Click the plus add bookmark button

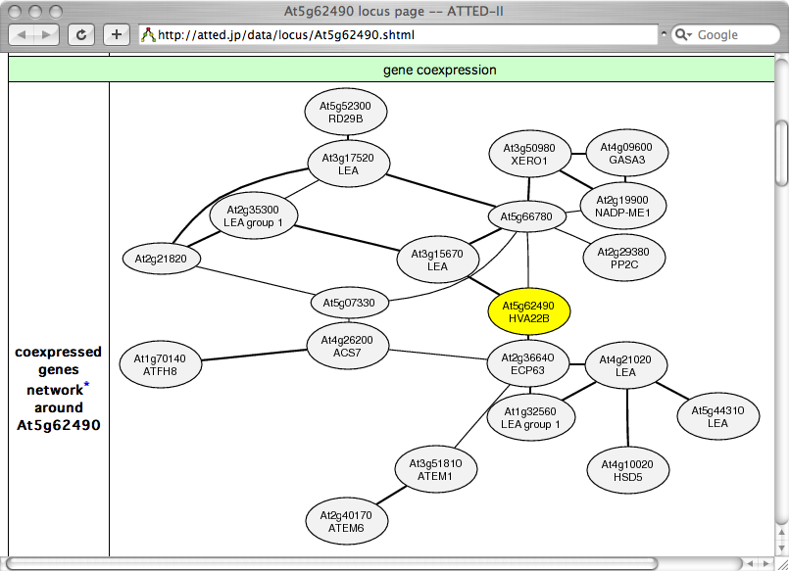(x=116, y=34)
